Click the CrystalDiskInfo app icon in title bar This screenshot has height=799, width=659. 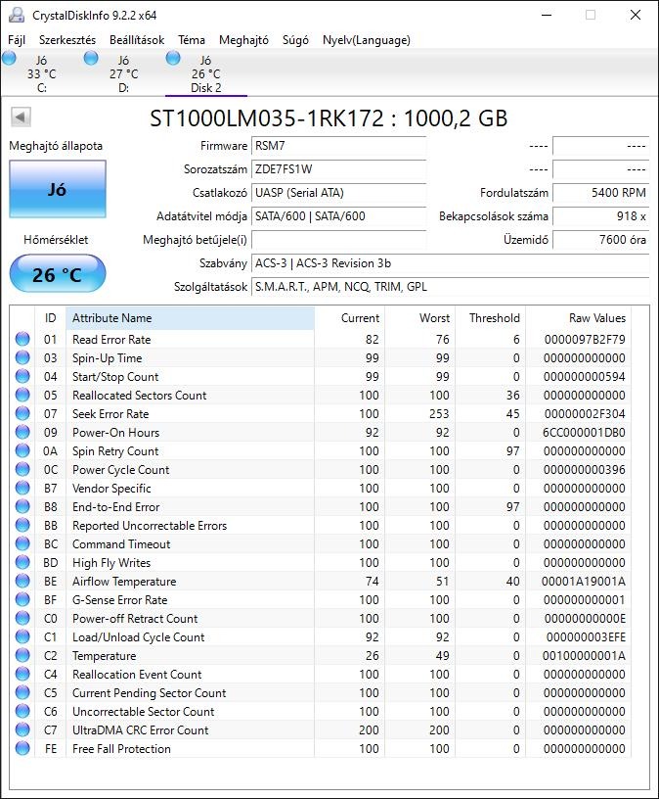pyautogui.click(x=17, y=15)
